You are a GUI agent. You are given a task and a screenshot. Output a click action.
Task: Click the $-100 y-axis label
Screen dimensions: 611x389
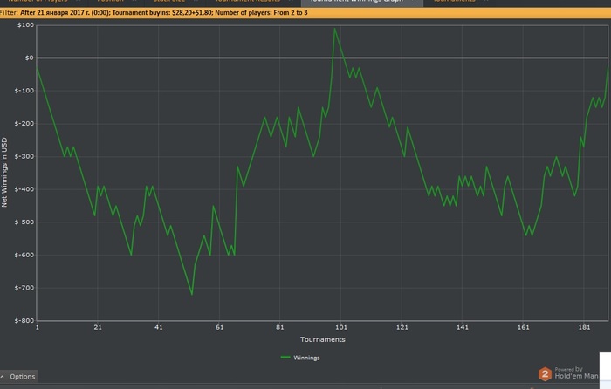tap(24, 91)
